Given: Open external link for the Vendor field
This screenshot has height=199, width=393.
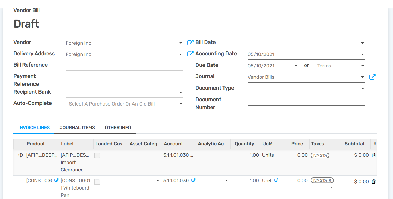Looking at the screenshot, I should click(190, 43).
